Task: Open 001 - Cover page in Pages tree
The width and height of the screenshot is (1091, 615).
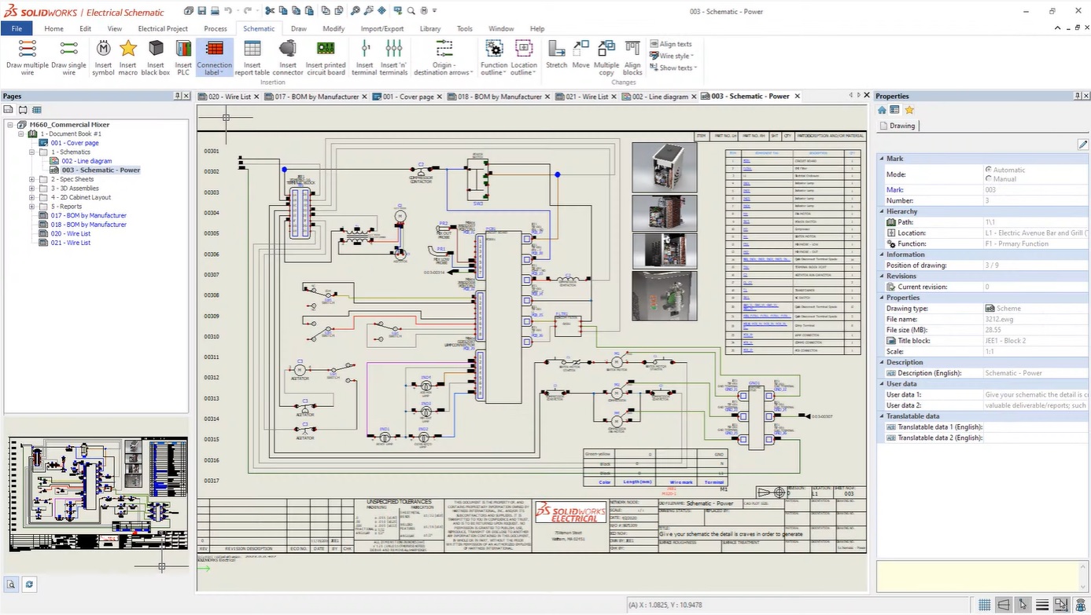Action: [x=75, y=143]
